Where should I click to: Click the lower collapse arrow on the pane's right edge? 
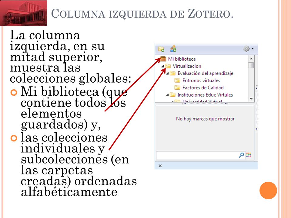point(256,129)
